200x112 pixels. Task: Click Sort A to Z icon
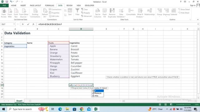point(65,11)
